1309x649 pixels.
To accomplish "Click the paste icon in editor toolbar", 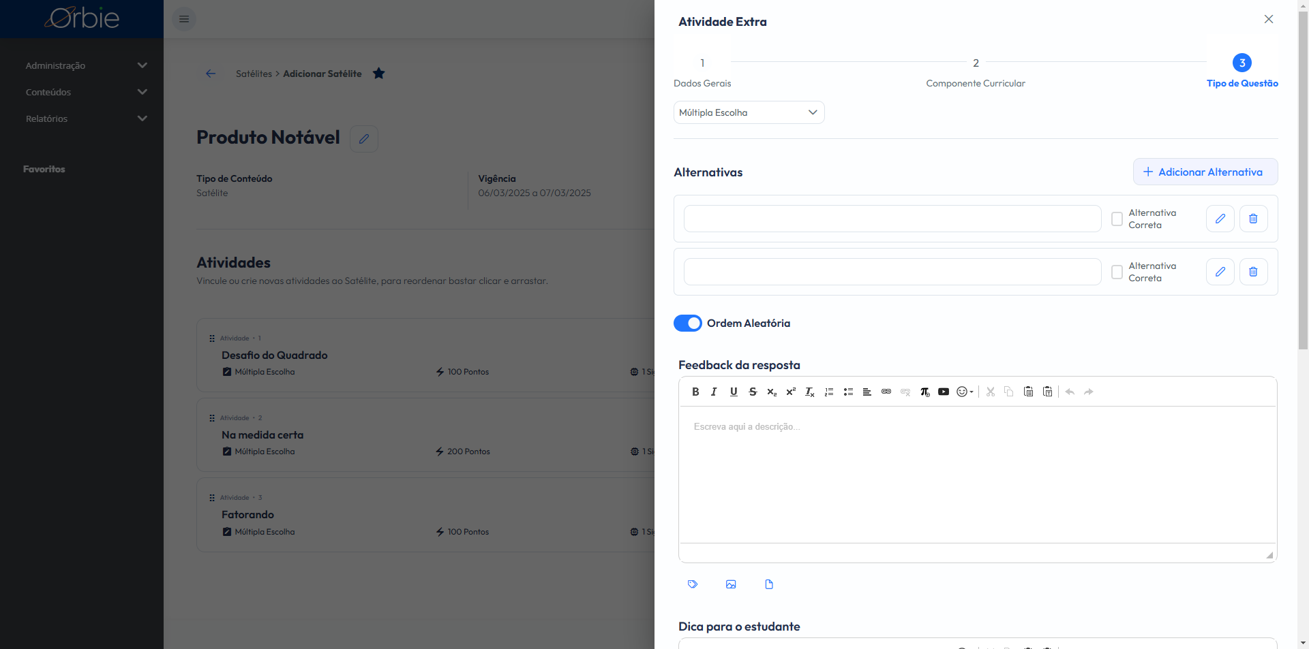I will (1028, 392).
